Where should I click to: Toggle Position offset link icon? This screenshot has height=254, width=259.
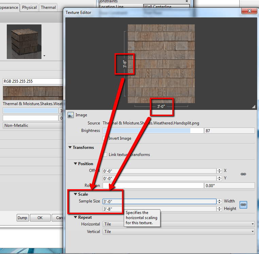pyautogui.click(x=243, y=174)
